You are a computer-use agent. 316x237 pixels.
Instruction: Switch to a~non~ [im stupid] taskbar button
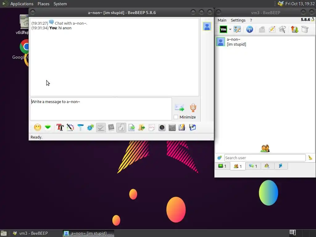click(x=88, y=233)
